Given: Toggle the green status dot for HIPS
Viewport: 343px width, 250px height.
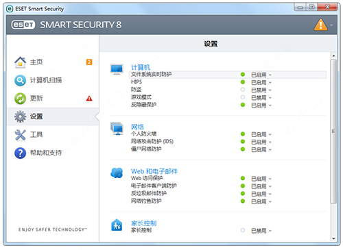Looking at the screenshot, I should click(243, 82).
